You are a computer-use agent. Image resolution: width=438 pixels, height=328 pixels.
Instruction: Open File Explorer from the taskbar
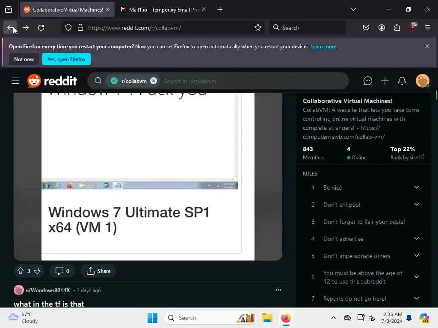[267, 318]
